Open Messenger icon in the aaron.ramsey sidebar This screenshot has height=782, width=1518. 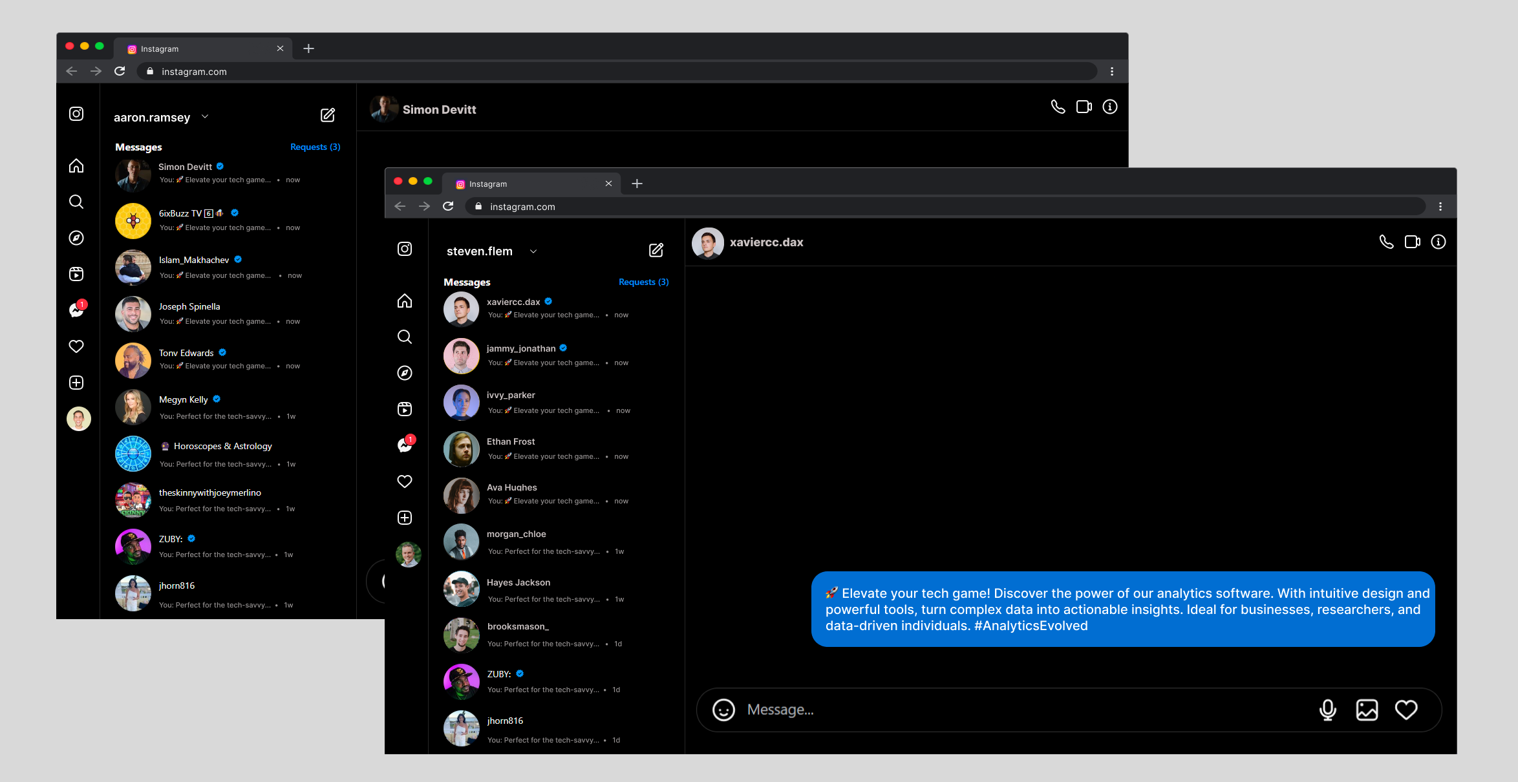point(76,310)
